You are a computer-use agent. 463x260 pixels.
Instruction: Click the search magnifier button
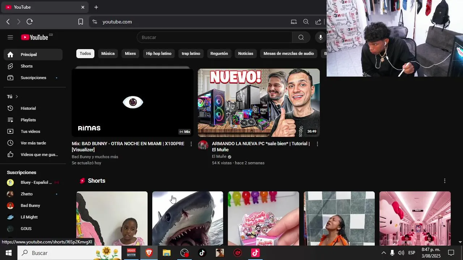[301, 37]
